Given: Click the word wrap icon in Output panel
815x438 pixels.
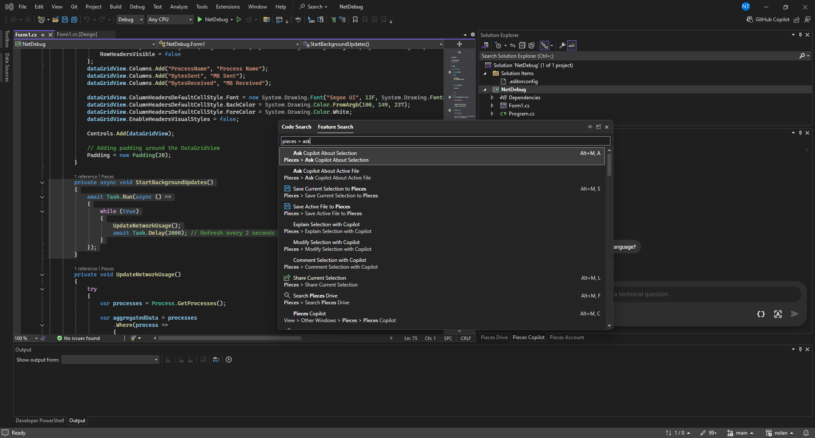Looking at the screenshot, I should [216, 359].
